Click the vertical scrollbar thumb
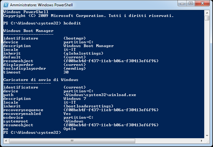The height and width of the screenshot is (147, 213). click(x=207, y=18)
